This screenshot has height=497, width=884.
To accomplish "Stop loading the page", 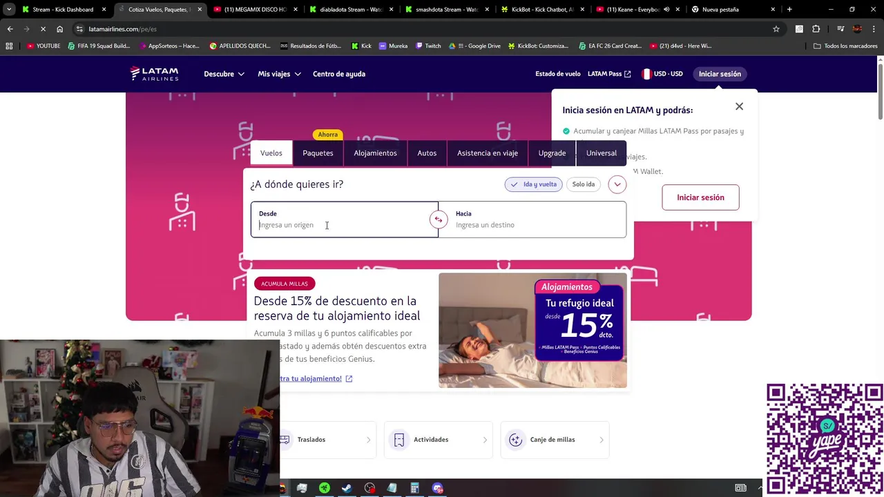I will point(43,29).
